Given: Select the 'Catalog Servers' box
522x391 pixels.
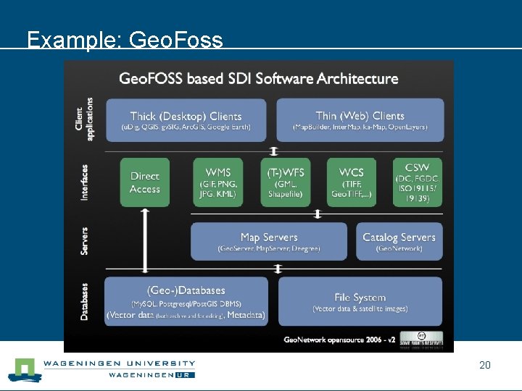Looking at the screenshot, I should (x=399, y=241).
